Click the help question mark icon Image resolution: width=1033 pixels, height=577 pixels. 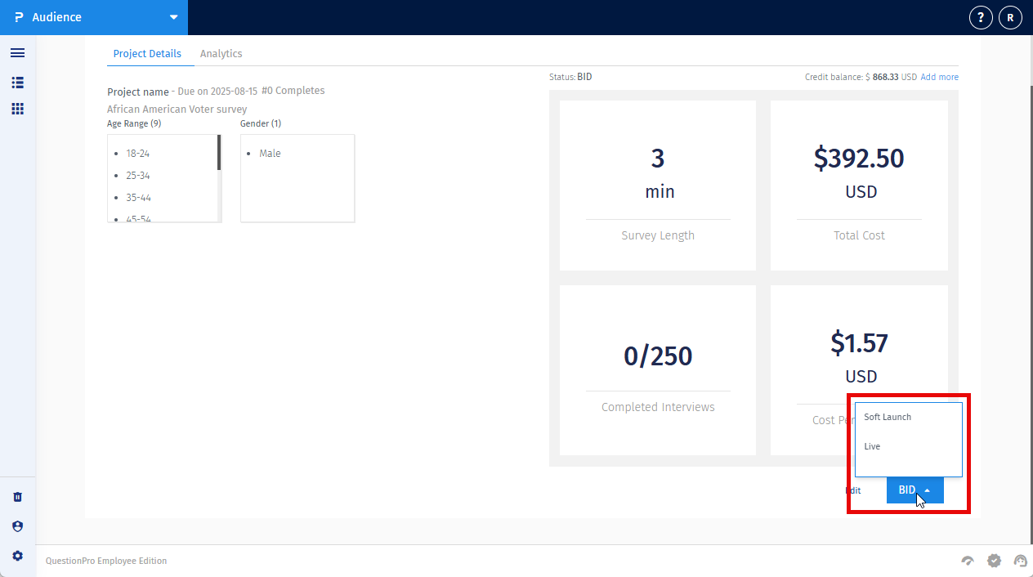click(x=981, y=17)
